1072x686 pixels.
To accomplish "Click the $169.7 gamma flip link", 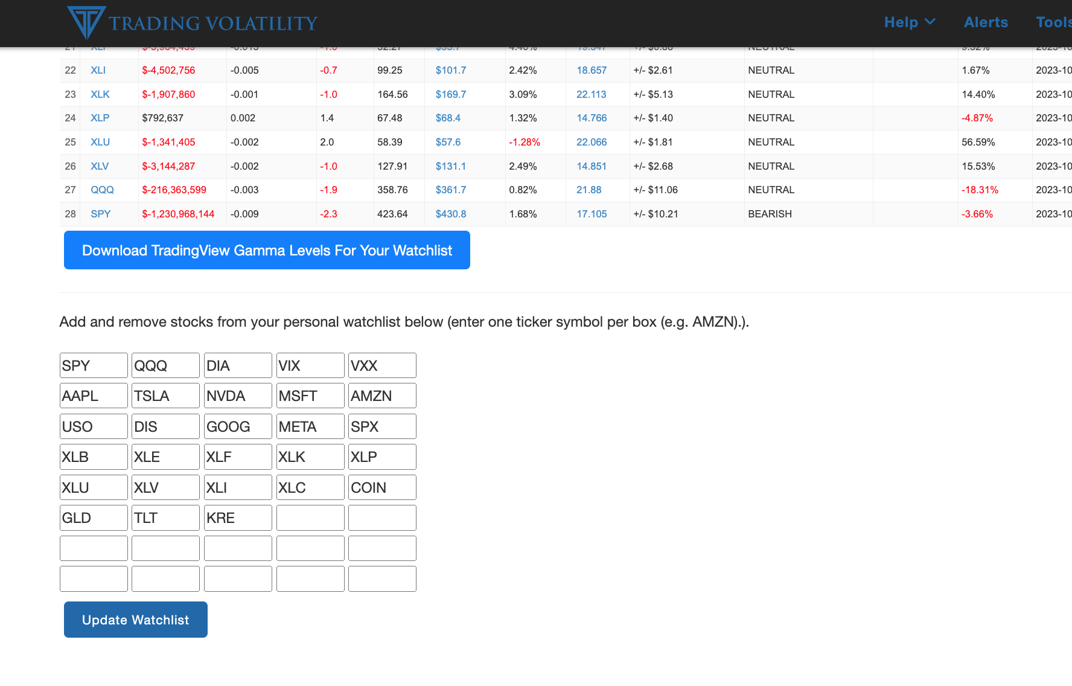I will pos(451,94).
